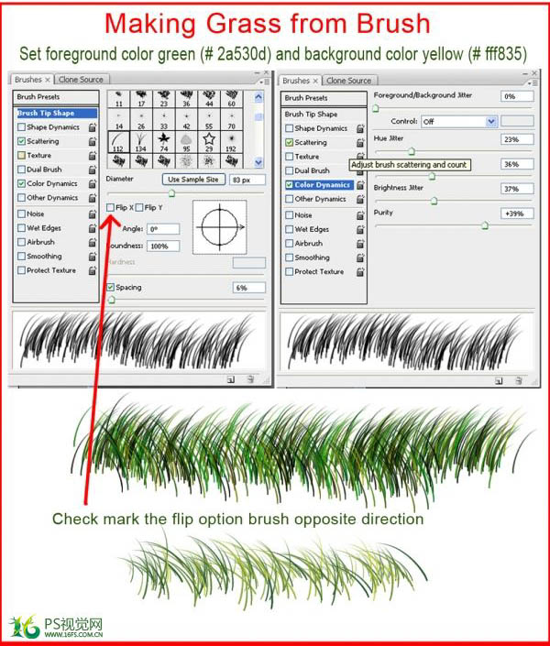Open the Control dropdown set to Off

pyautogui.click(x=459, y=121)
